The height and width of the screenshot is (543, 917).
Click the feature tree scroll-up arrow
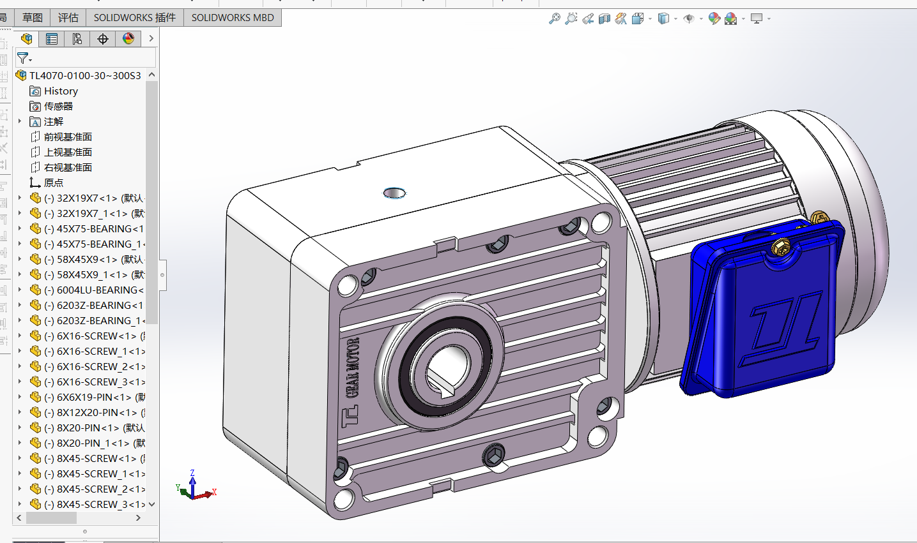pos(151,75)
